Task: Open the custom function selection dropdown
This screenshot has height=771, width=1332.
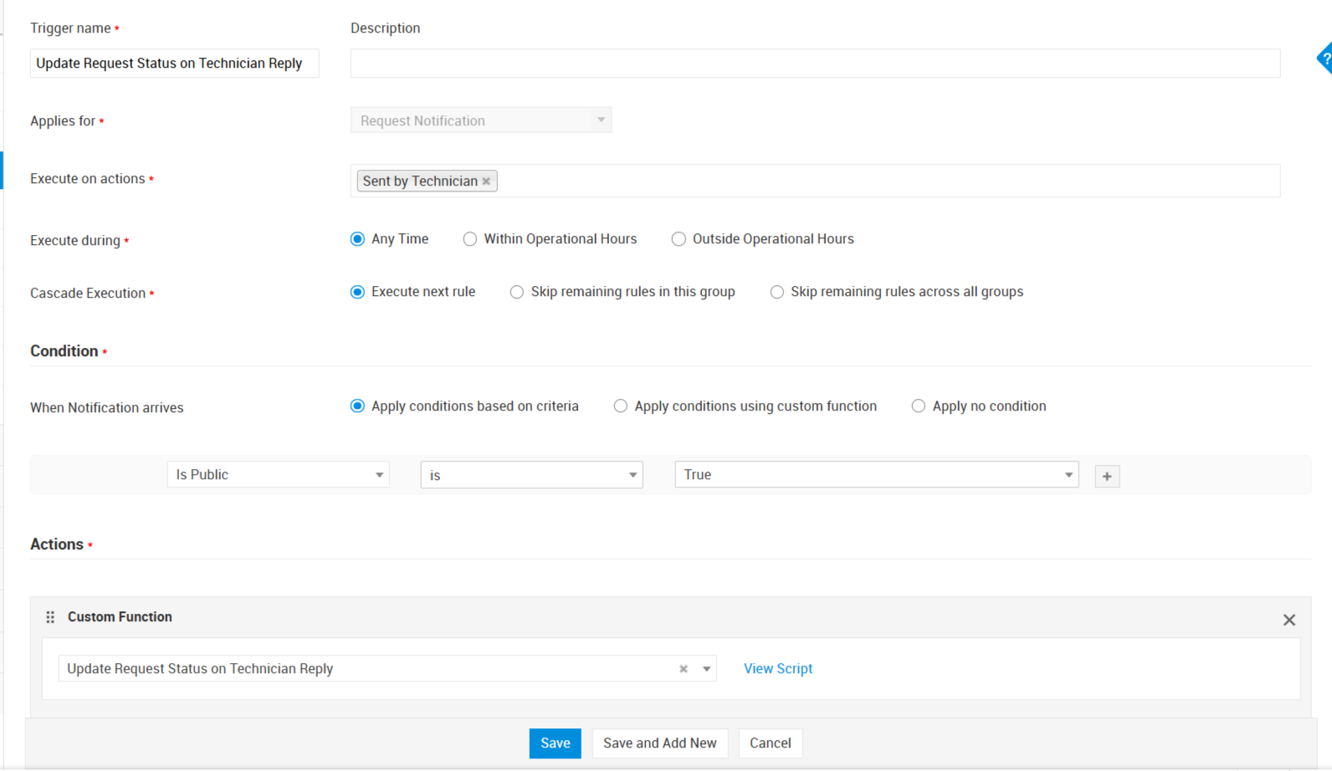Action: [707, 669]
